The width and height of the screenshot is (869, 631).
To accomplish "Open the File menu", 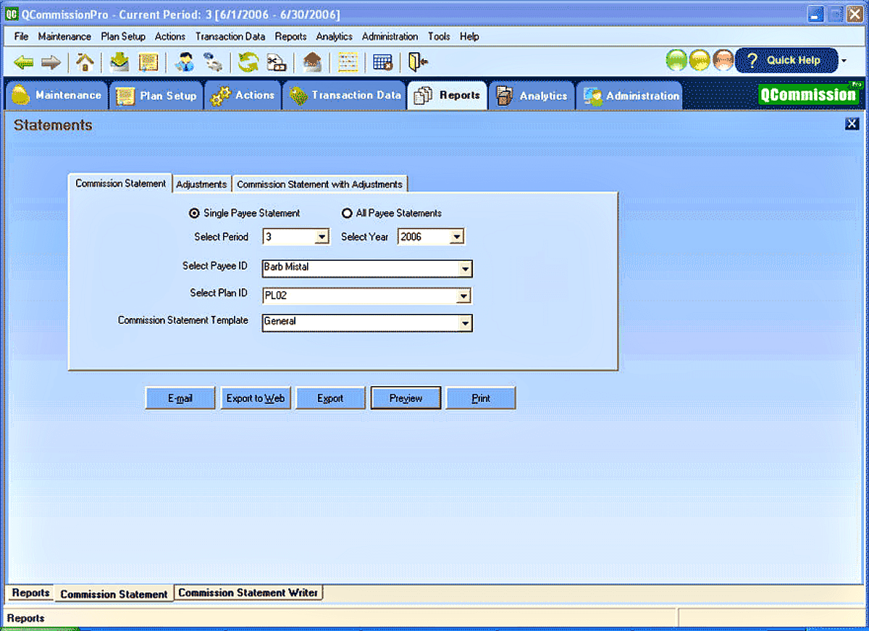I will click(21, 36).
